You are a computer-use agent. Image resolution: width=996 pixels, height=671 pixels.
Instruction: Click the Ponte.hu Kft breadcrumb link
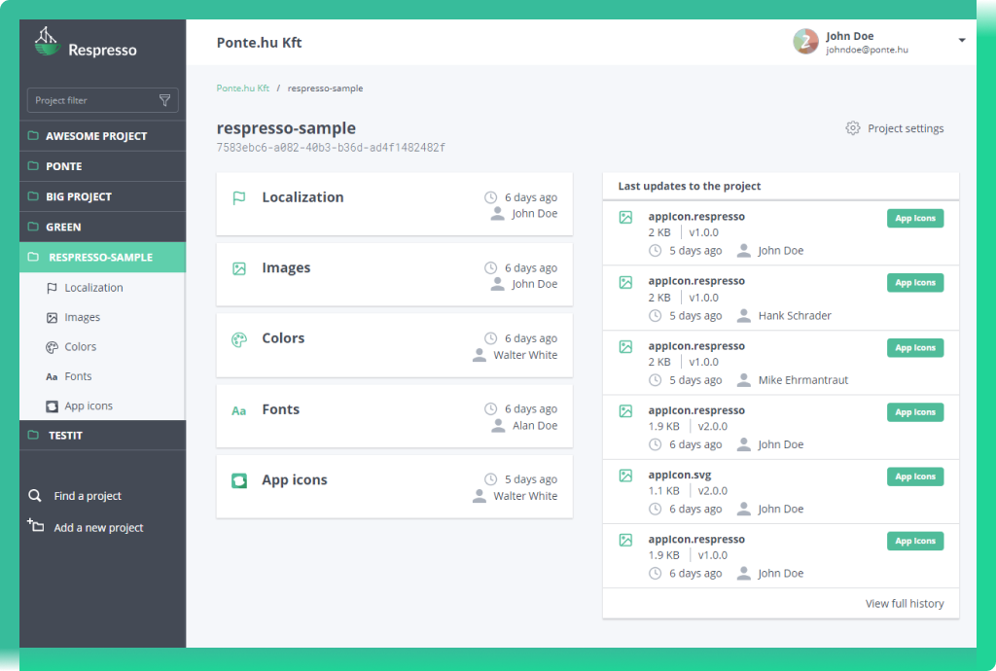(x=242, y=88)
